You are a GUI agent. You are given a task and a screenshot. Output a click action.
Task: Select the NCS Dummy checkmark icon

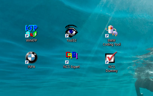tap(111, 58)
